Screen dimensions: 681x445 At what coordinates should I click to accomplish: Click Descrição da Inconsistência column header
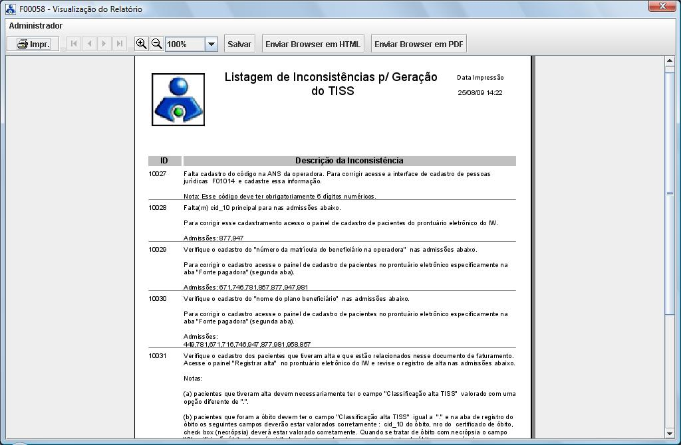tap(350, 161)
